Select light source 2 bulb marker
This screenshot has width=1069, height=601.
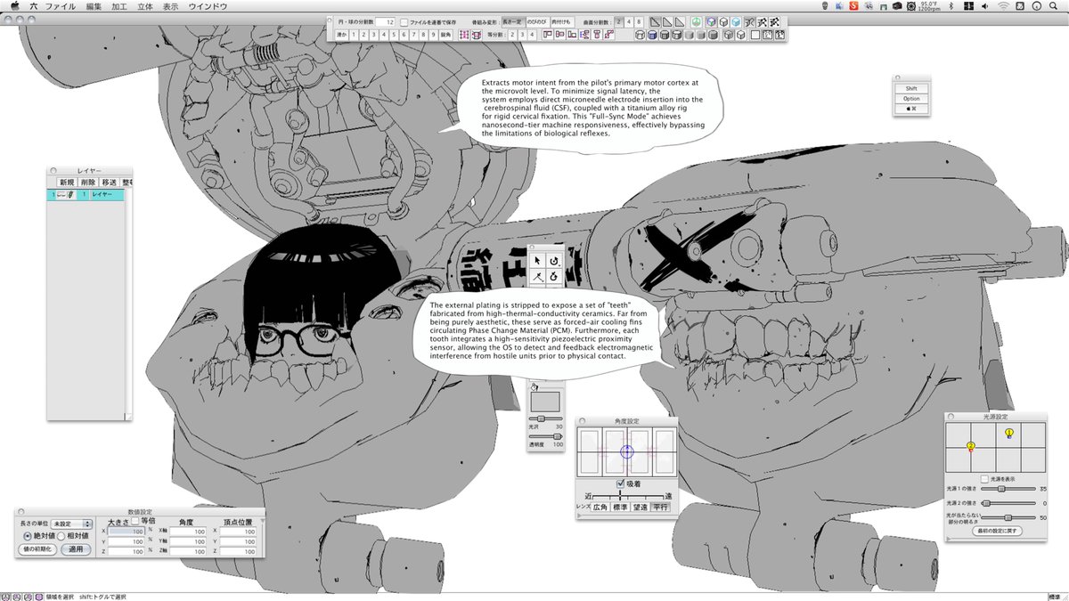(971, 446)
